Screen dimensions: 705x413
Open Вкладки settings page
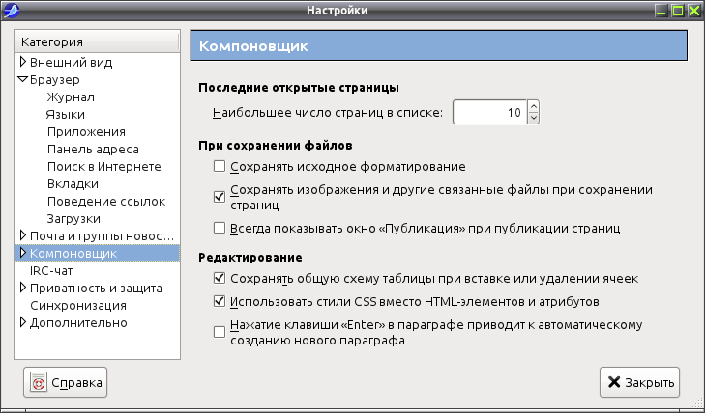coord(73,184)
